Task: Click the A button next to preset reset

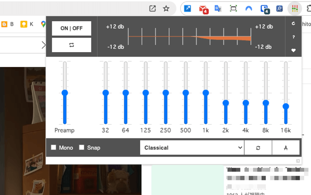Action: (x=286, y=148)
